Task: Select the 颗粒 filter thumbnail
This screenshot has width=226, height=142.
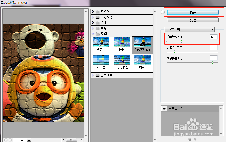Action: coord(122,44)
